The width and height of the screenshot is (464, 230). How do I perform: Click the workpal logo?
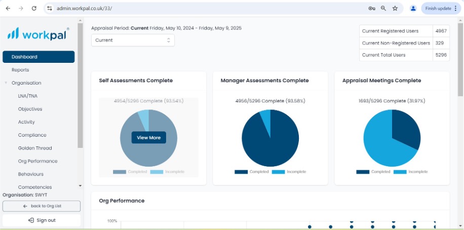click(x=38, y=34)
